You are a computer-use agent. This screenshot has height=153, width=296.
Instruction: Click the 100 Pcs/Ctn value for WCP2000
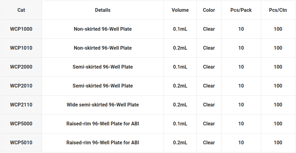(x=278, y=67)
